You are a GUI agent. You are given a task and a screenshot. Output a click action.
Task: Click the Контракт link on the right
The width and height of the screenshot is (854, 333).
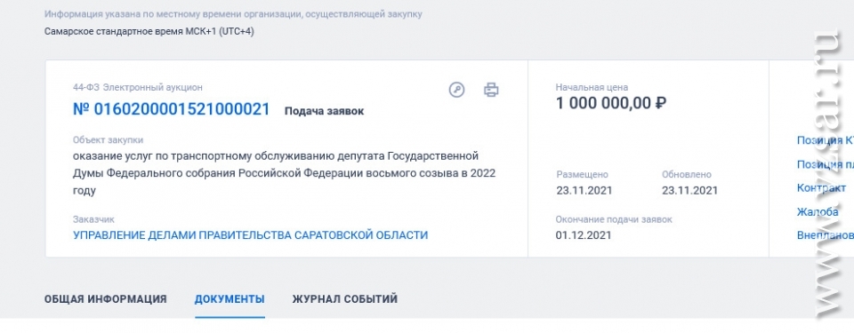click(x=821, y=187)
